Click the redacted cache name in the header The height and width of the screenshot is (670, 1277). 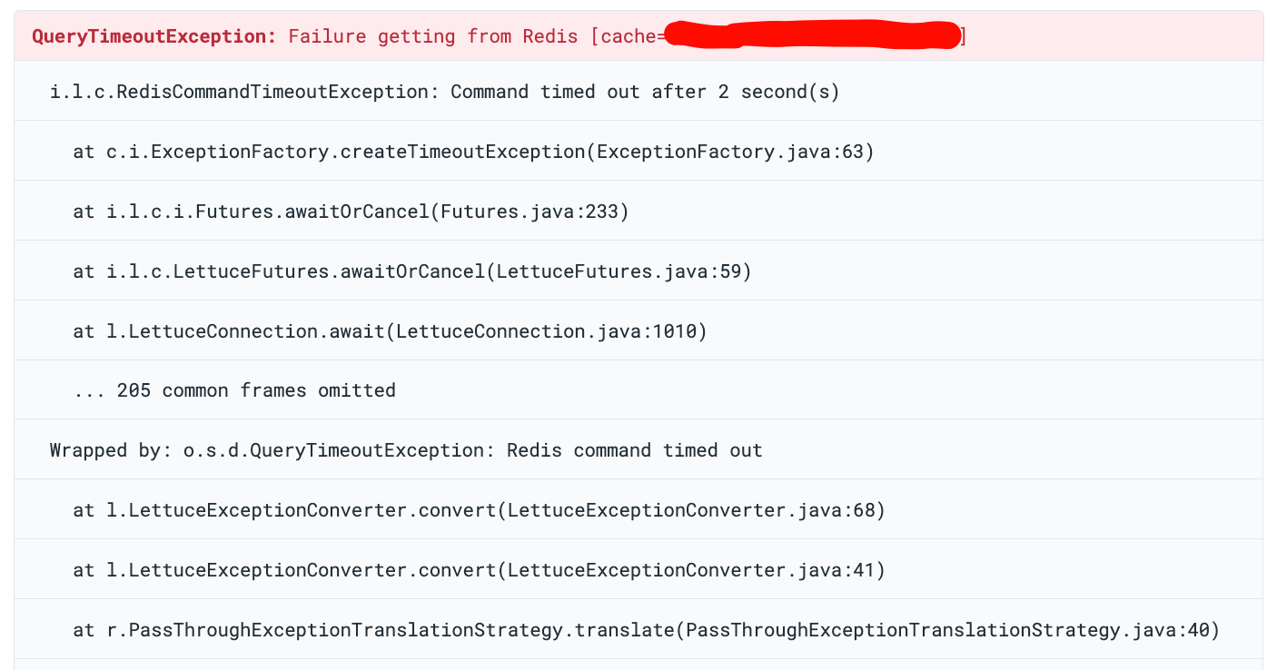pos(808,35)
